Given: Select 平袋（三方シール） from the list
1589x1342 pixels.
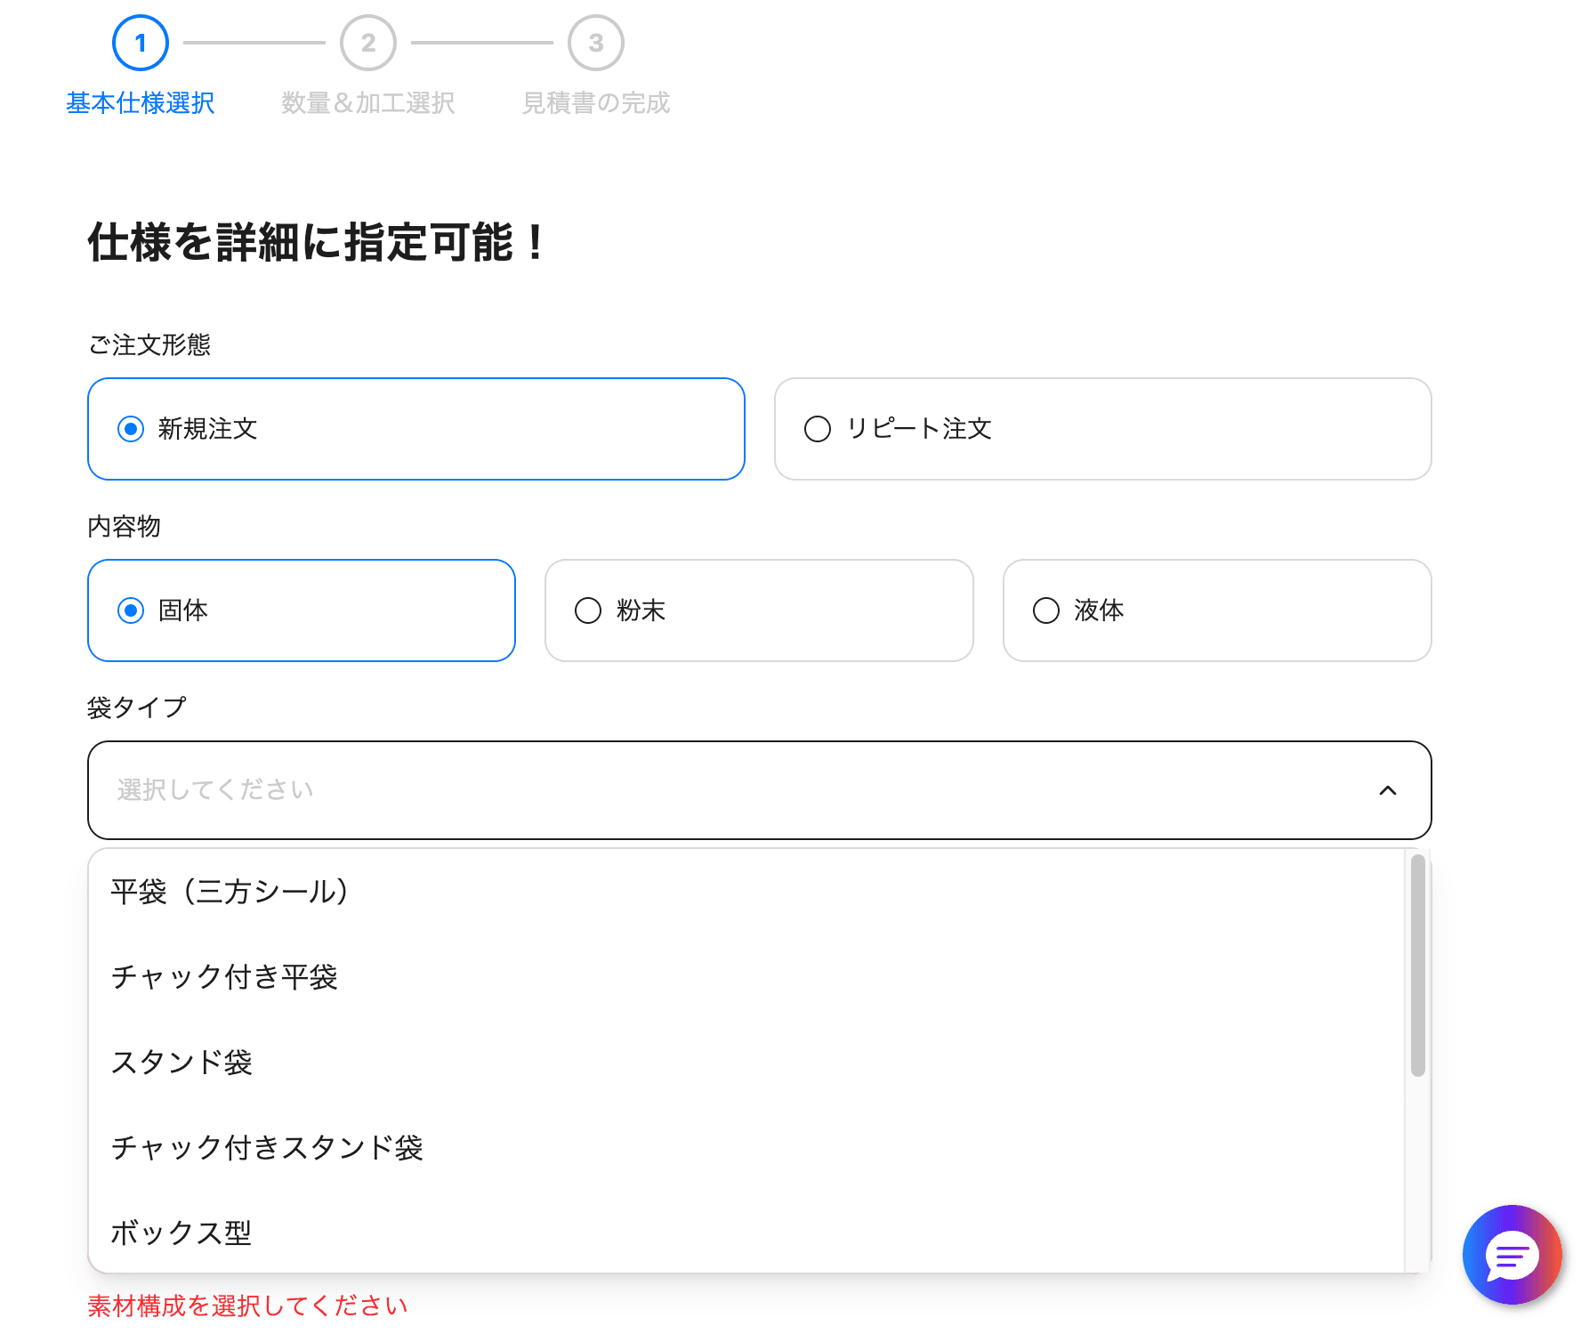Looking at the screenshot, I should coord(229,892).
